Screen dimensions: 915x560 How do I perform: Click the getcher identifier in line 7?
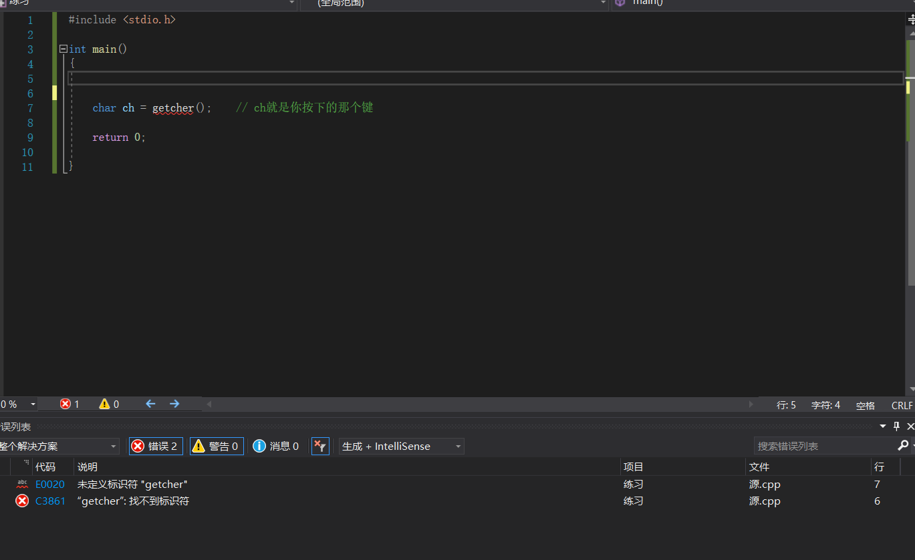tap(172, 107)
